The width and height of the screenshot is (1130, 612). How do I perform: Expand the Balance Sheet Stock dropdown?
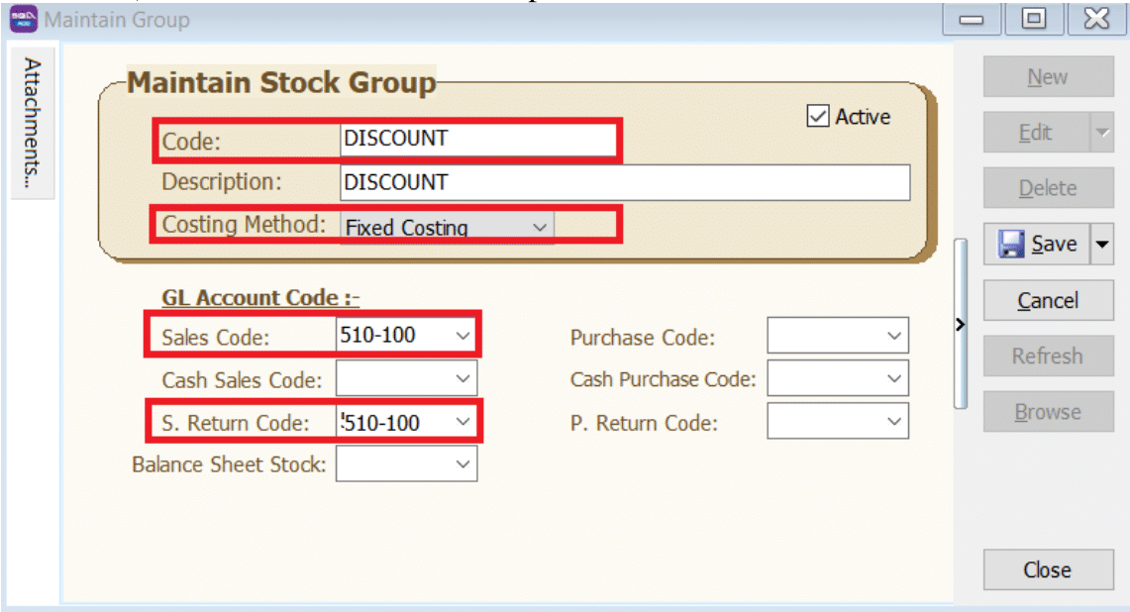pyautogui.click(x=462, y=463)
